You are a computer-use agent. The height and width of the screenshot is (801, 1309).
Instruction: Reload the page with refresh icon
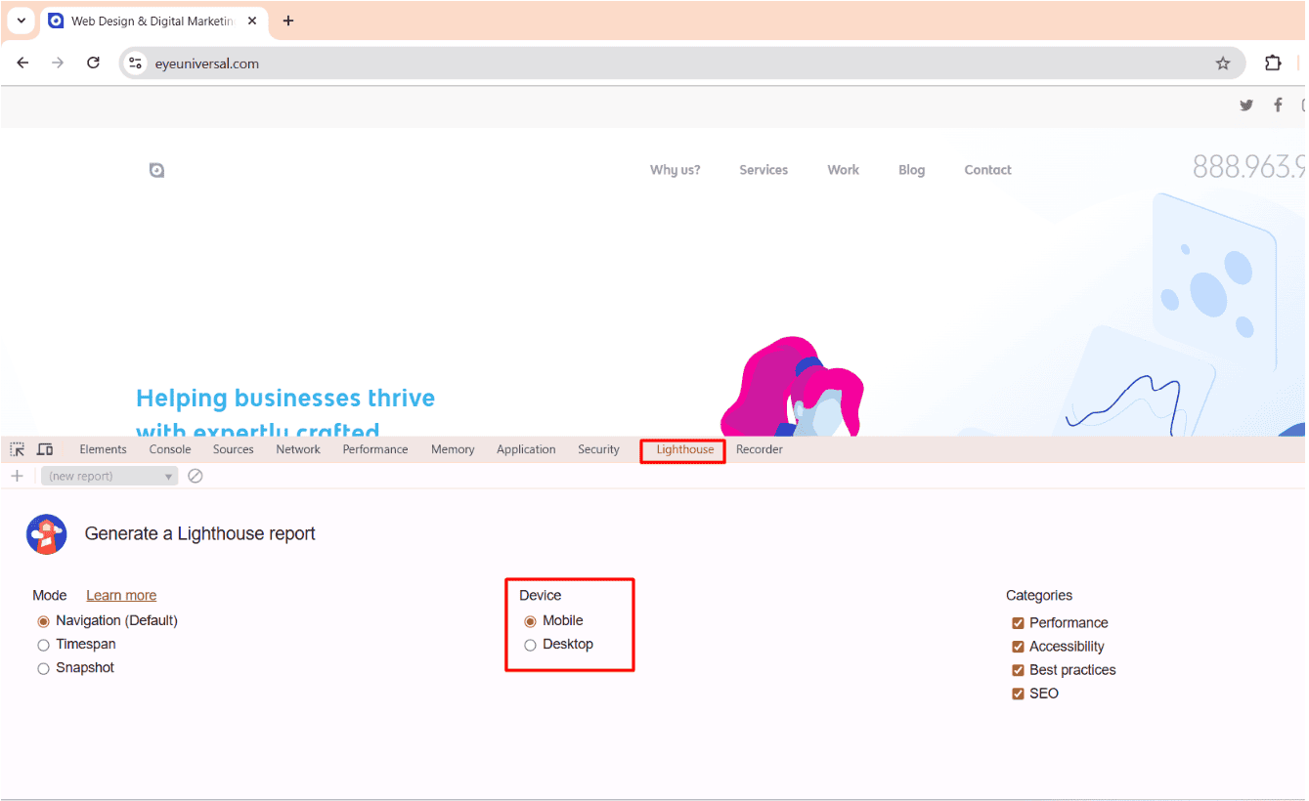tap(93, 63)
